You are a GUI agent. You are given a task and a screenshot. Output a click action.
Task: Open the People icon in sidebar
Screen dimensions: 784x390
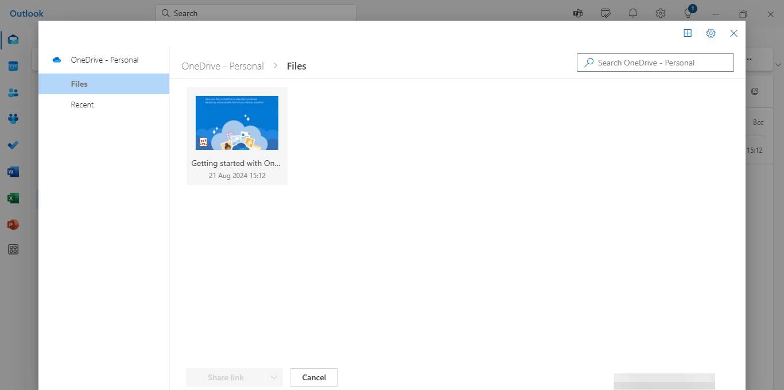(x=13, y=92)
